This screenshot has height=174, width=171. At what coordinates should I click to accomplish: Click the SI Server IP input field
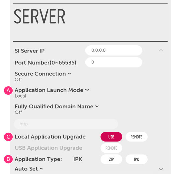click(x=114, y=50)
